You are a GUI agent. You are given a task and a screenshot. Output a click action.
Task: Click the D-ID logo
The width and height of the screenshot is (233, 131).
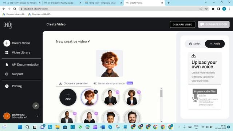[x=8, y=25]
